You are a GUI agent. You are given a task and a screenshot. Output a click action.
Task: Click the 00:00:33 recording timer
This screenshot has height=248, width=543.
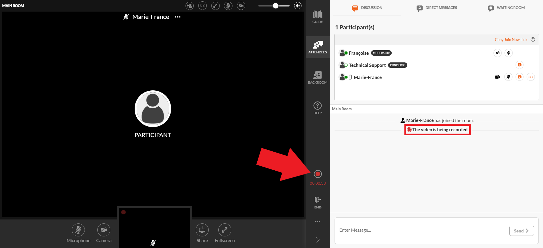(x=318, y=183)
